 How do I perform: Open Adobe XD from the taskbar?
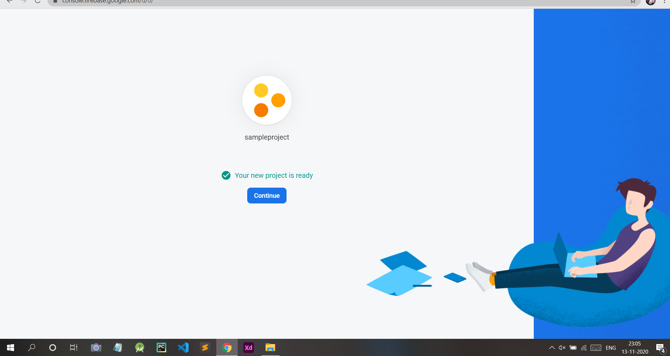tap(249, 348)
